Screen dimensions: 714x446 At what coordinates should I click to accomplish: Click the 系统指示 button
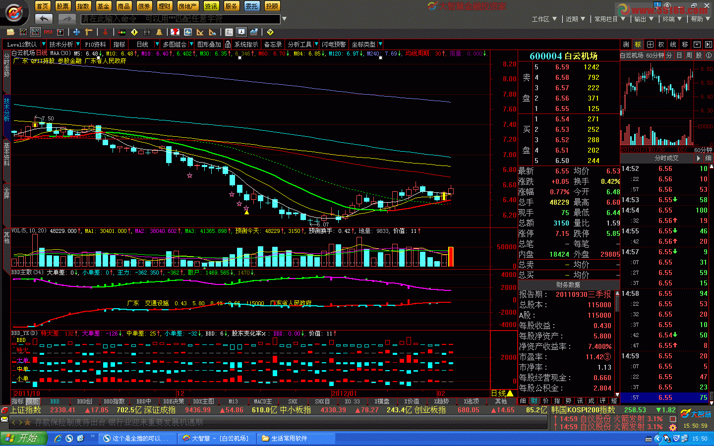click(246, 45)
